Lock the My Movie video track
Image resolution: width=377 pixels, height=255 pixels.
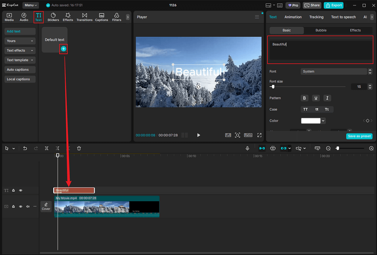13,206
